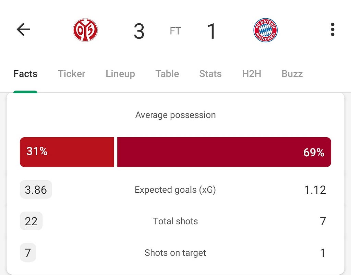351x275 pixels.
Task: Tap the 3.86 expected goals value
Action: [x=36, y=190]
